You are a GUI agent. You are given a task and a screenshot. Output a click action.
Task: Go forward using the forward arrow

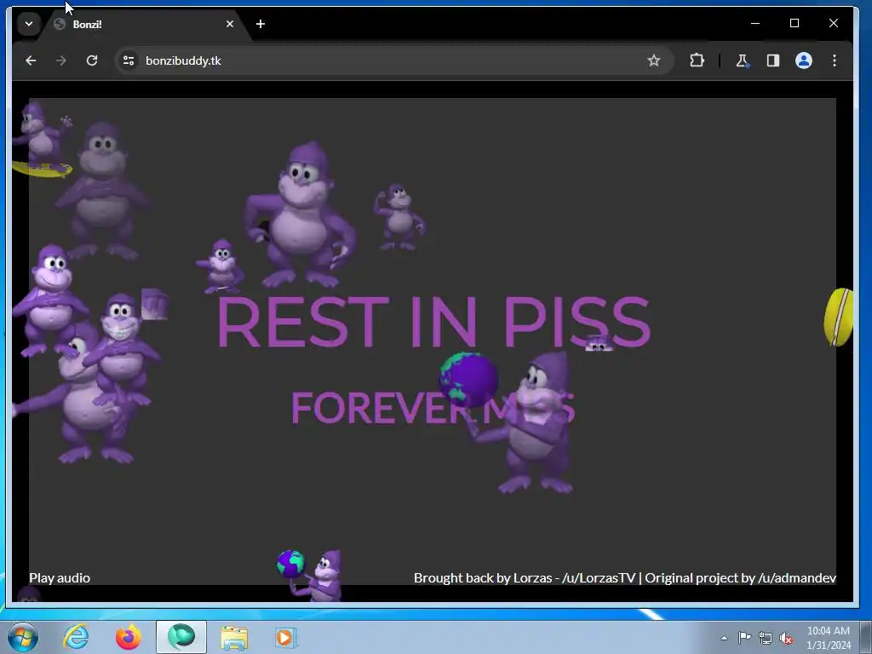click(61, 60)
